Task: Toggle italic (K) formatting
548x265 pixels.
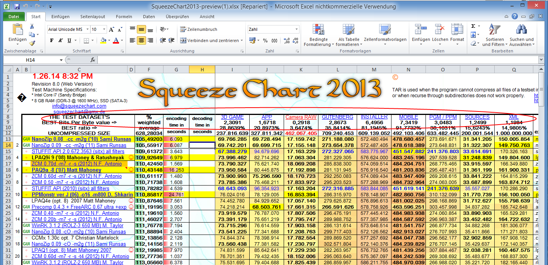Action: pos(60,41)
